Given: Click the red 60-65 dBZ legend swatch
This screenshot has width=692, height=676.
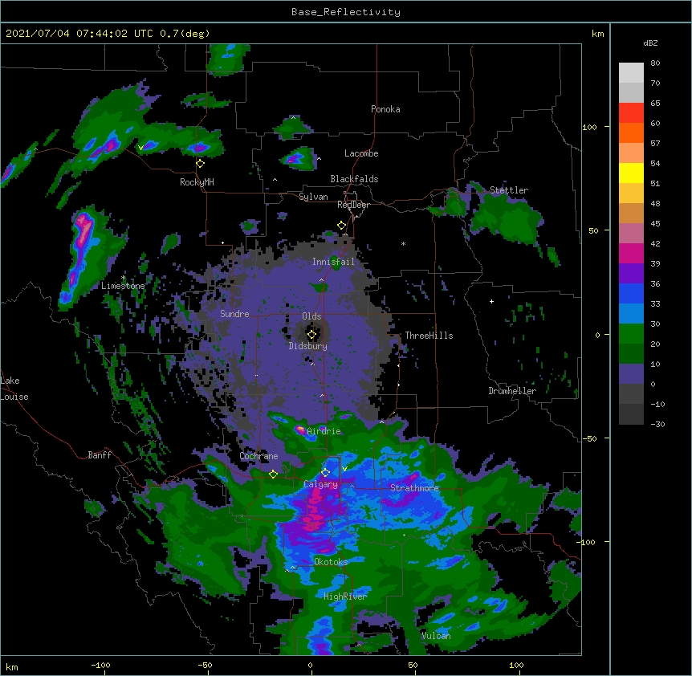Looking at the screenshot, I should pyautogui.click(x=631, y=112).
